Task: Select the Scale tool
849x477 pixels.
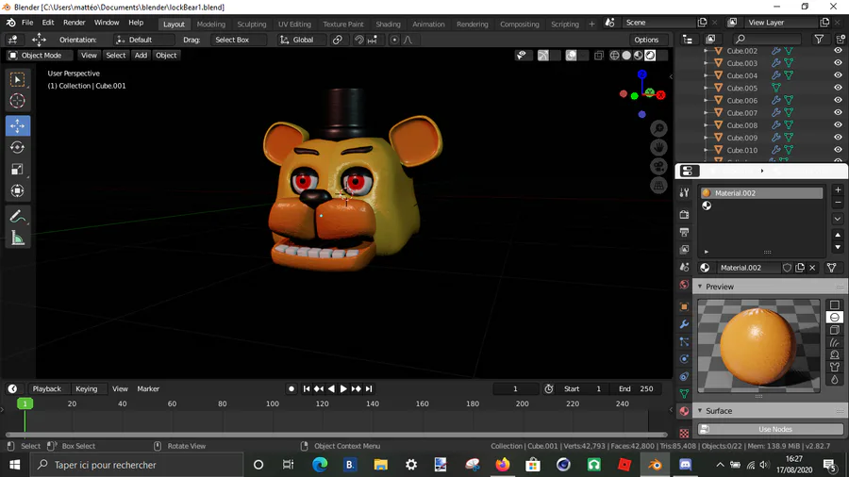Action: pos(17,170)
